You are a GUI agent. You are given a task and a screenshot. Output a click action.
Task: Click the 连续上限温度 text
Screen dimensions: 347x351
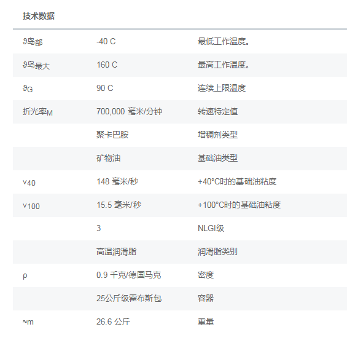coord(222,88)
